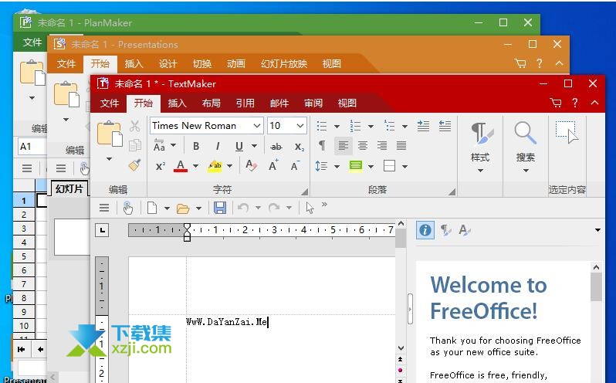
Task: Switch to the 布局 ribbon tab
Action: tap(211, 103)
